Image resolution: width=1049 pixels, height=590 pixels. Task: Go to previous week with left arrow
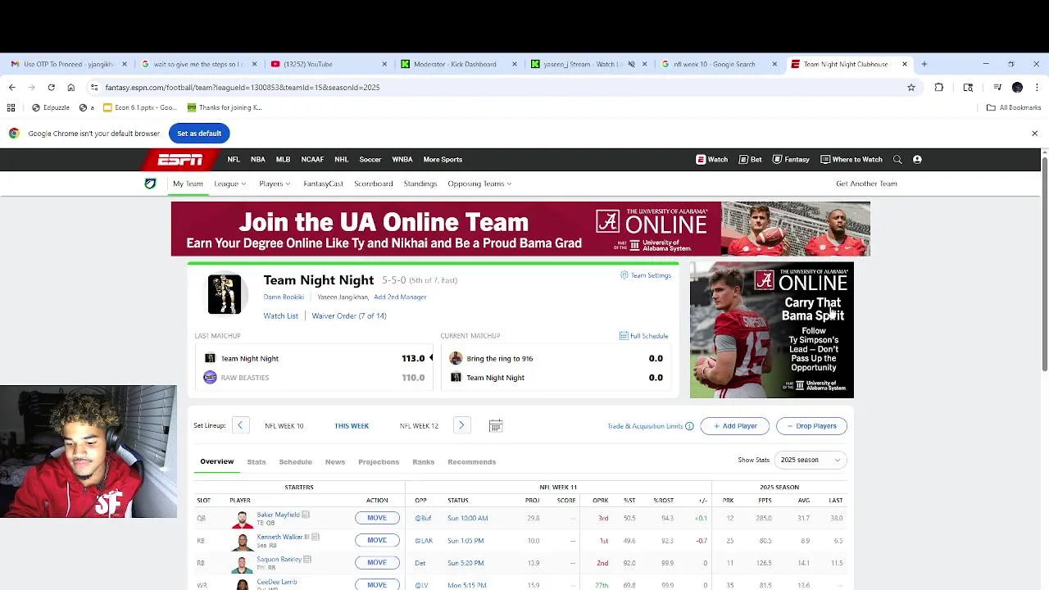coord(240,426)
